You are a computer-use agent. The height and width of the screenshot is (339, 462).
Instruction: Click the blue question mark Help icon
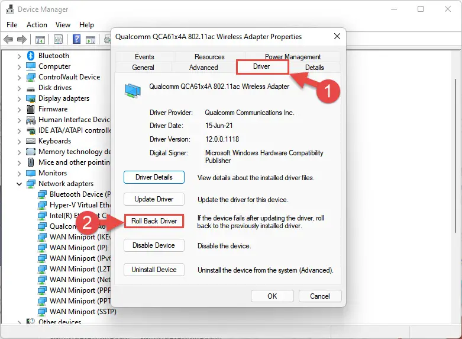(77, 39)
